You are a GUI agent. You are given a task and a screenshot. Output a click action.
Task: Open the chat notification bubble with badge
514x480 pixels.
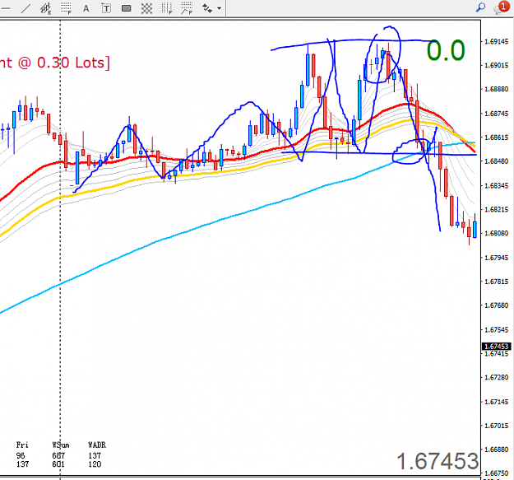(x=501, y=7)
